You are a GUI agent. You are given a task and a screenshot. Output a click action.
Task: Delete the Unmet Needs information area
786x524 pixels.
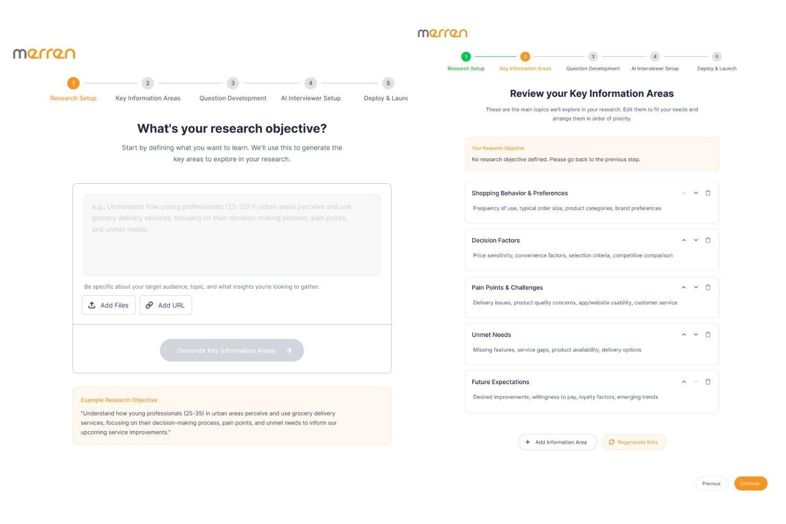707,335
